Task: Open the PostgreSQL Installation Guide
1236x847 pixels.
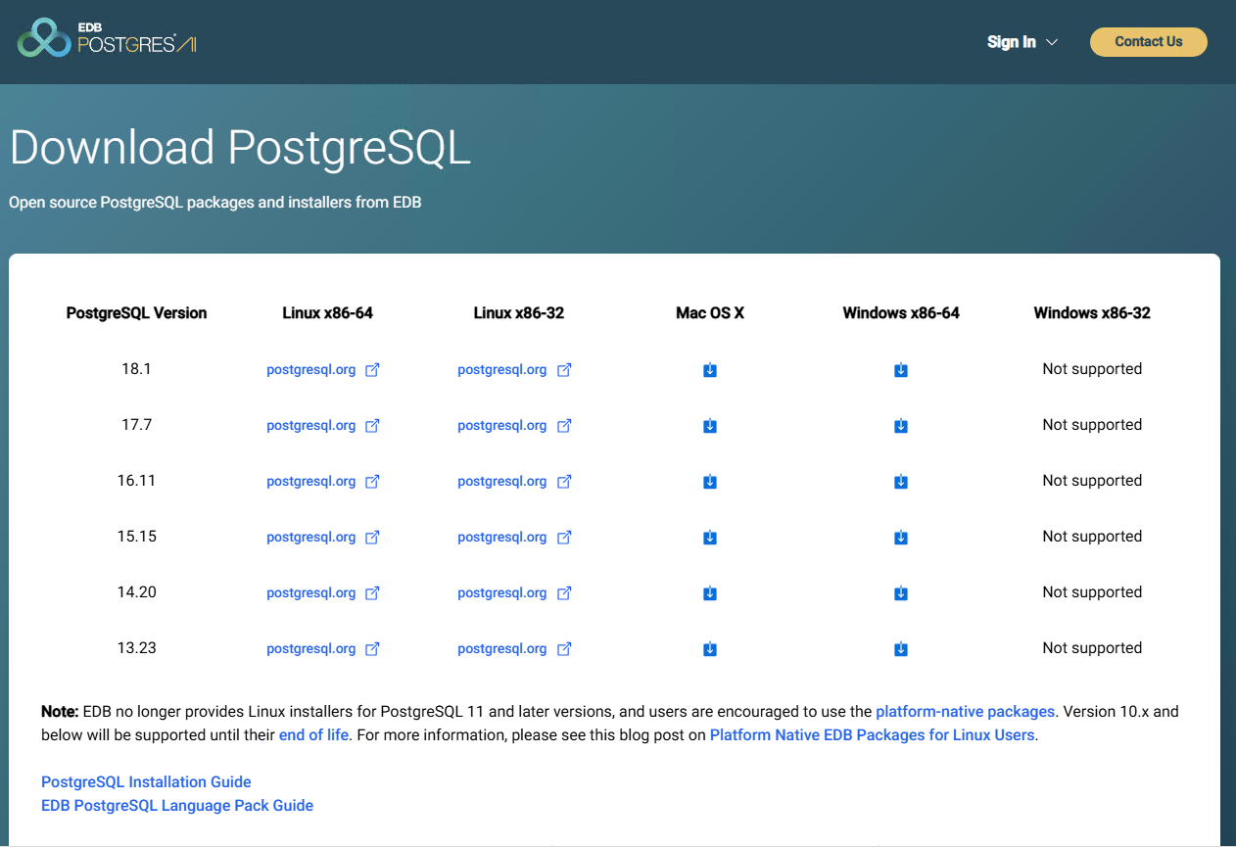Action: coord(146,782)
